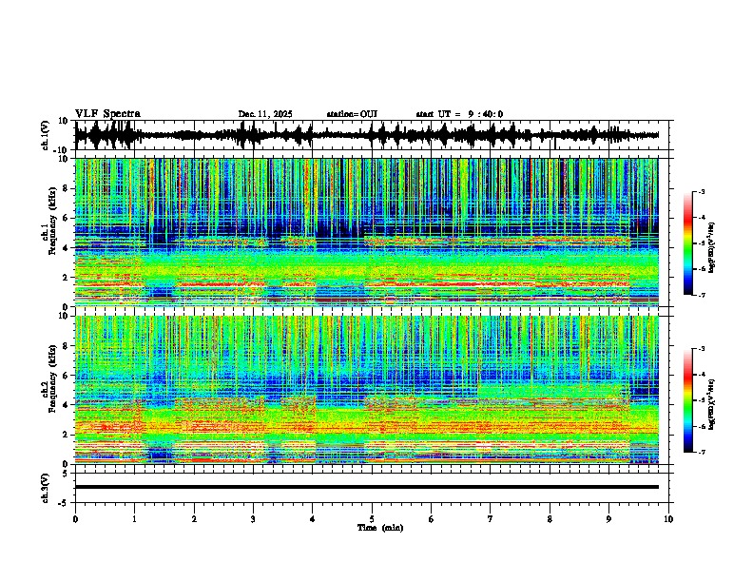Click time axis tick label "2"

point(194,519)
